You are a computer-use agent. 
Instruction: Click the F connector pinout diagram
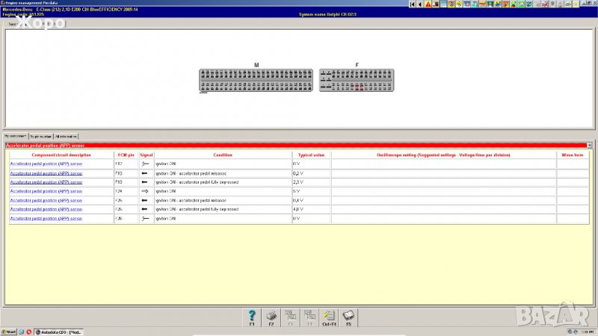(x=356, y=81)
